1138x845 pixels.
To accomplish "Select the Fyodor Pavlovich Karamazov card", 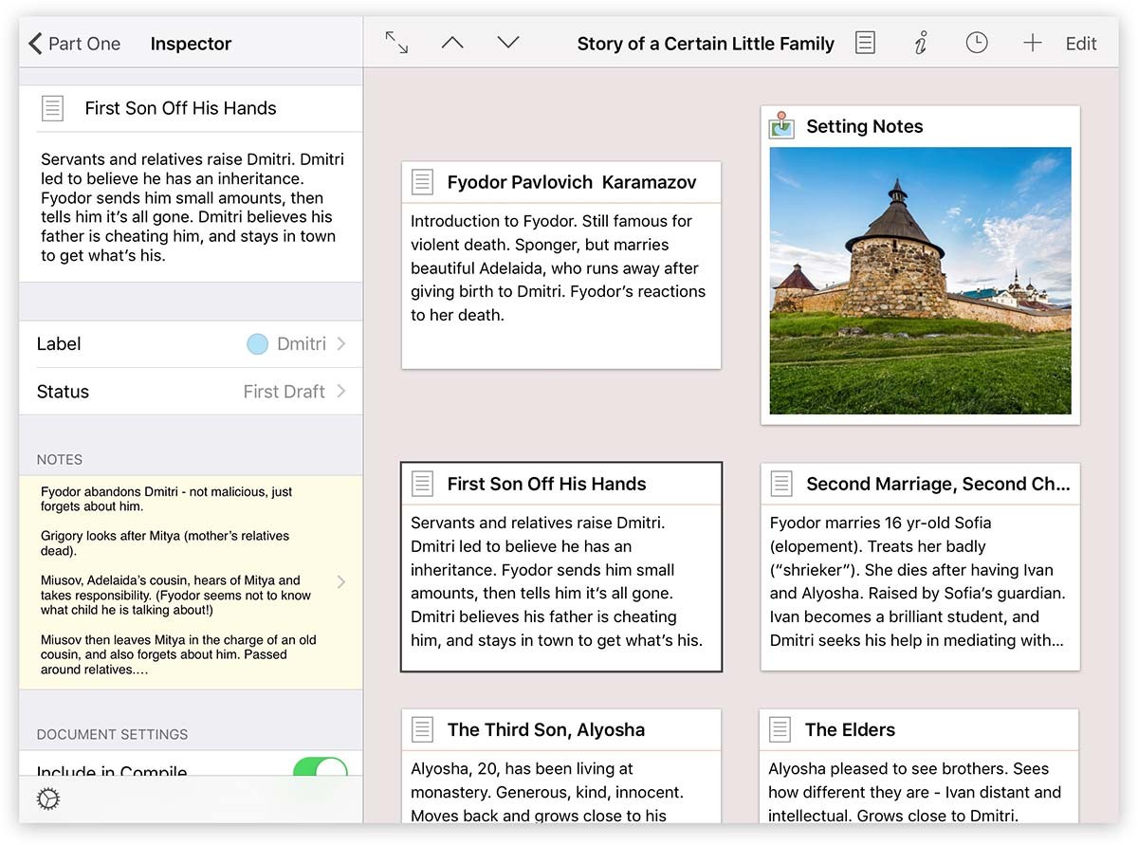I will pos(560,266).
